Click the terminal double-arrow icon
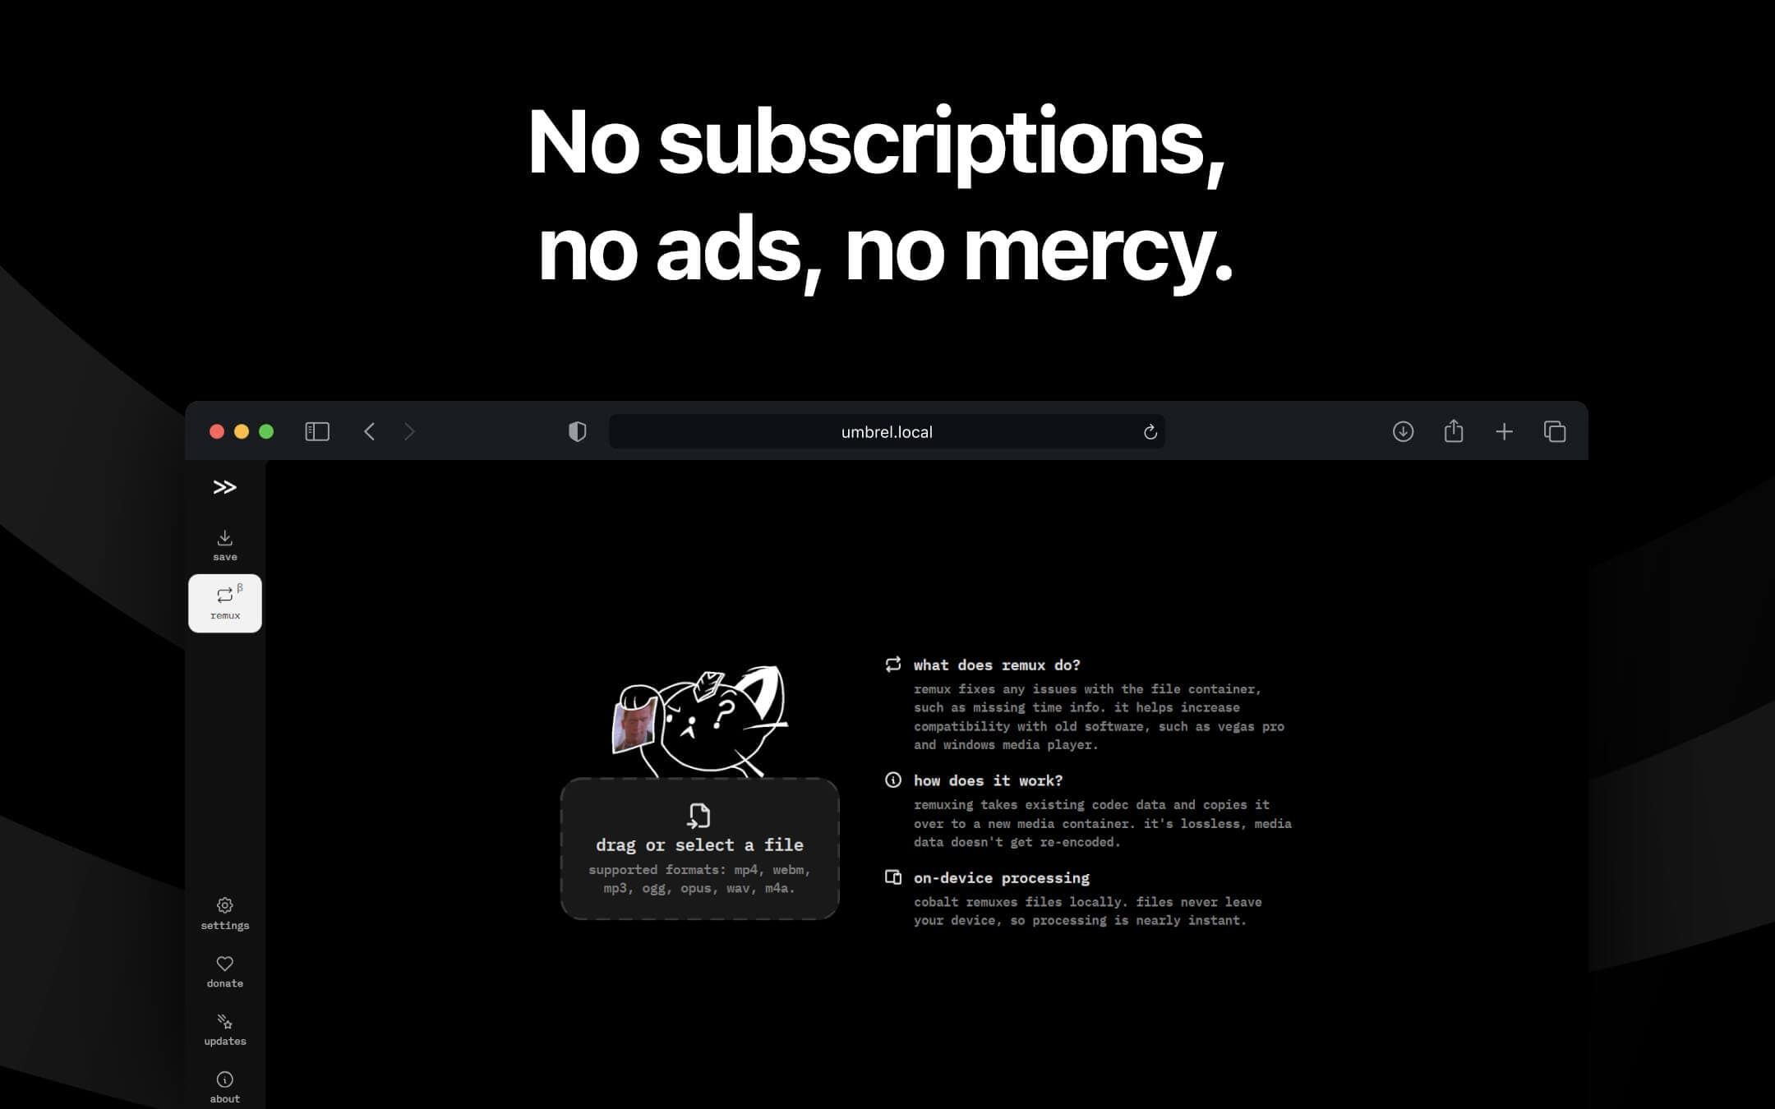Image resolution: width=1775 pixels, height=1109 pixels. click(x=225, y=485)
